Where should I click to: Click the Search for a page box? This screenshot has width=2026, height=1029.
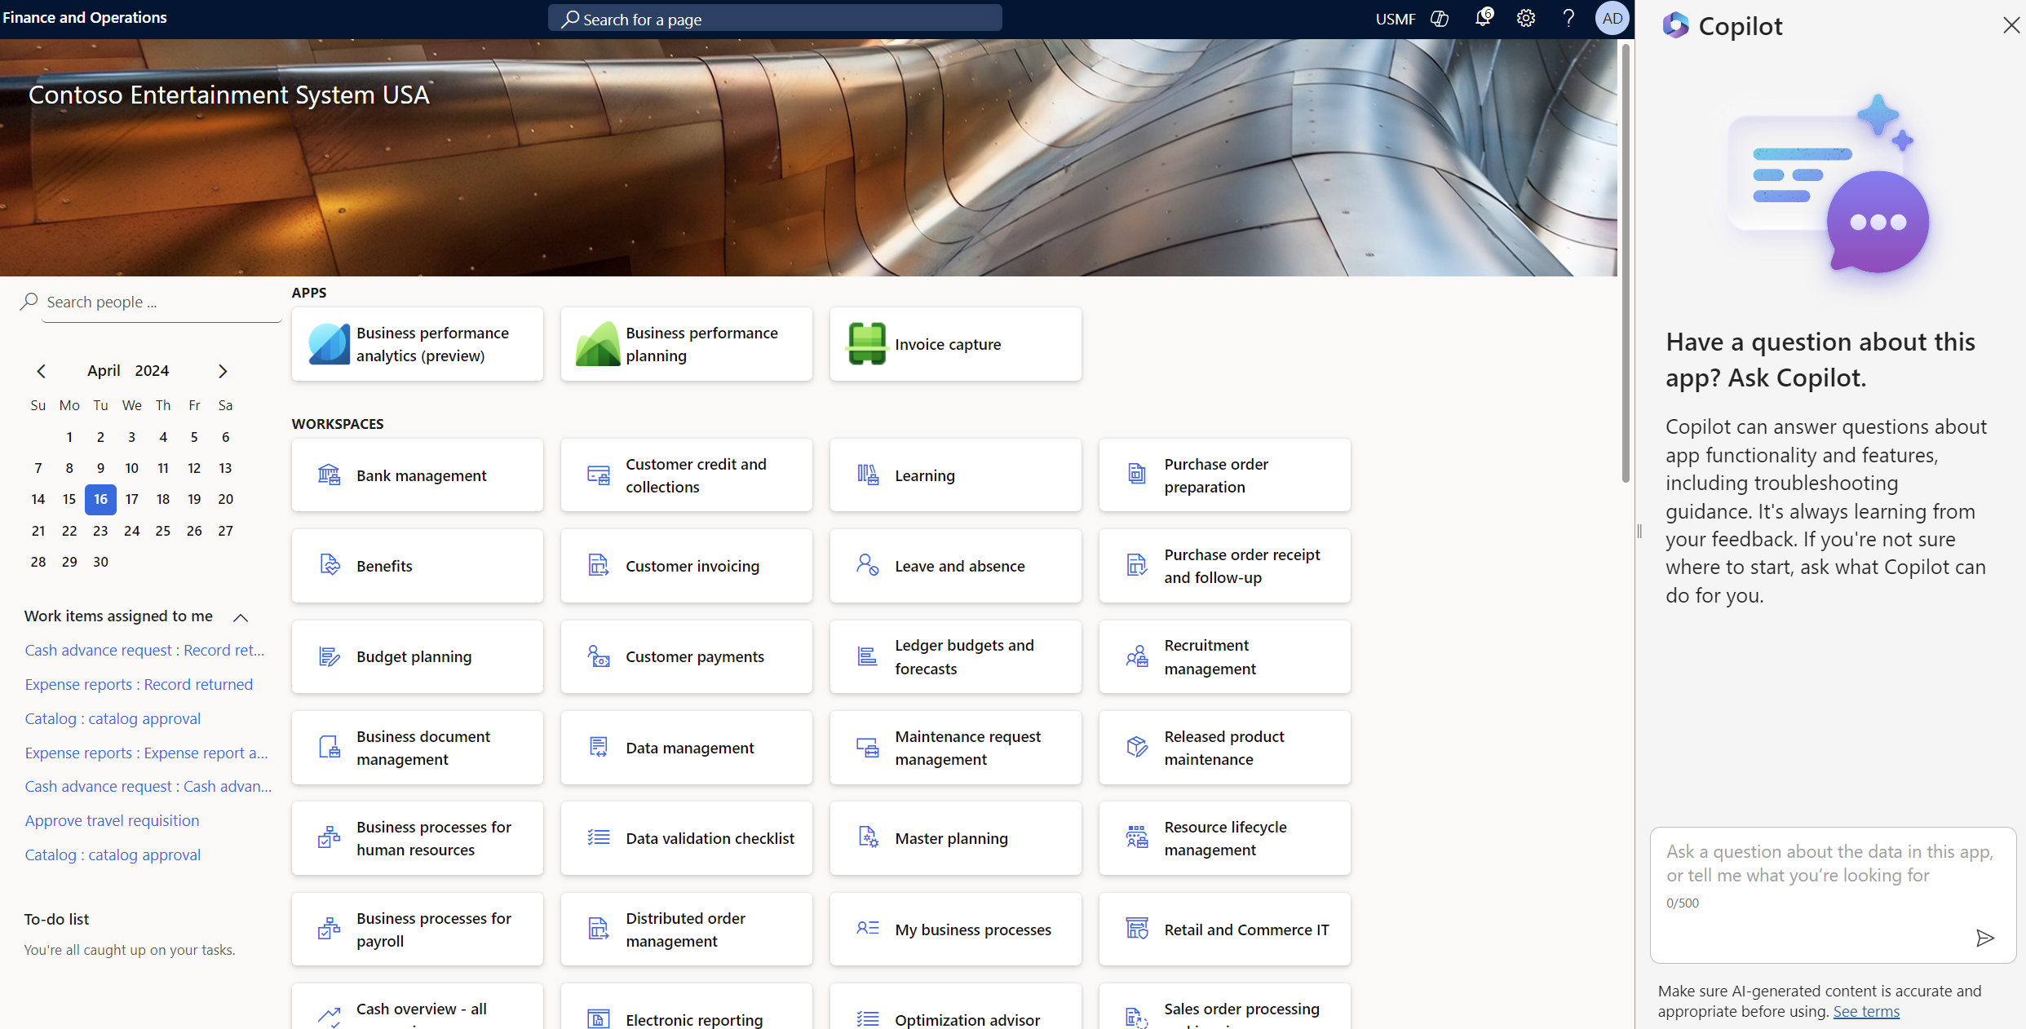[775, 19]
